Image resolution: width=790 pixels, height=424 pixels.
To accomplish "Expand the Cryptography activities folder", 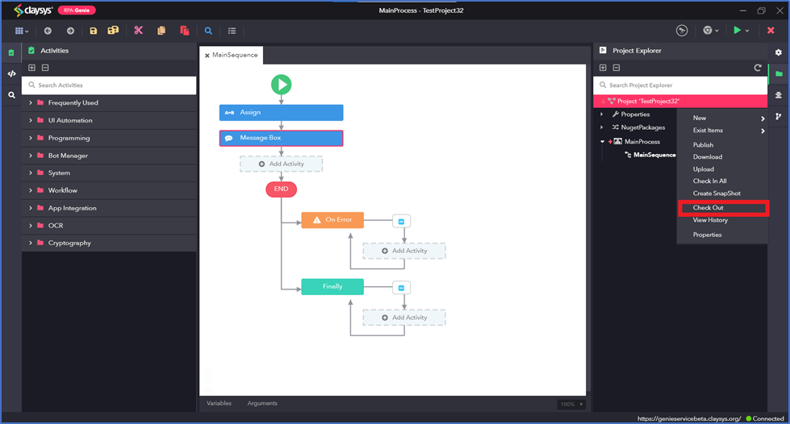I will click(x=31, y=243).
